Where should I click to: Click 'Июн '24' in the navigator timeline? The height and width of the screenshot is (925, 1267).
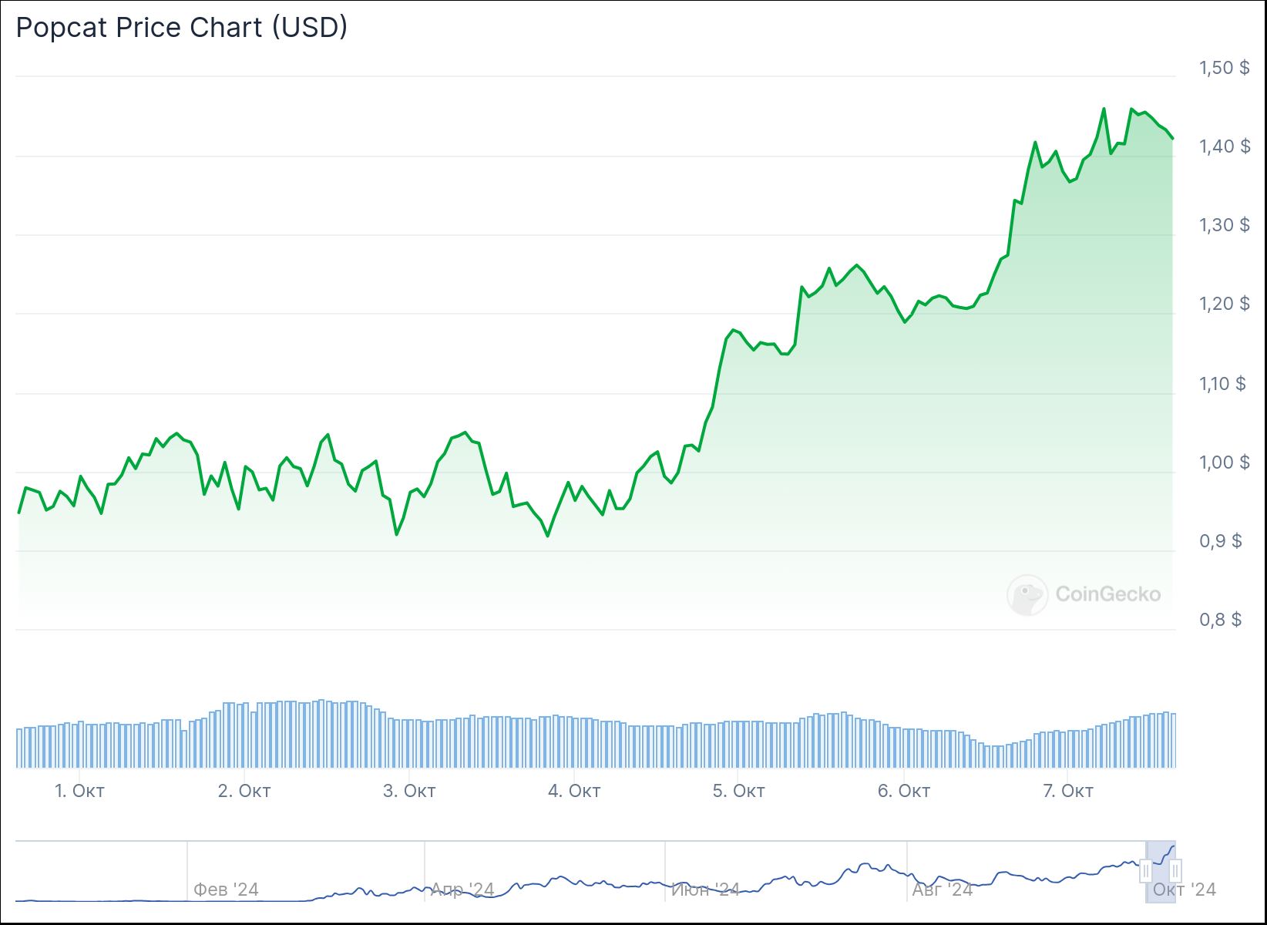click(705, 890)
